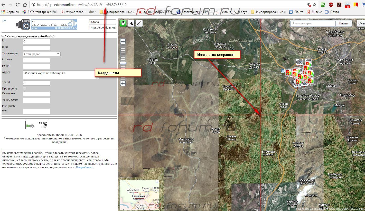Toggle the Проверено checkbox
This screenshot has height=211, width=365.
25,89
